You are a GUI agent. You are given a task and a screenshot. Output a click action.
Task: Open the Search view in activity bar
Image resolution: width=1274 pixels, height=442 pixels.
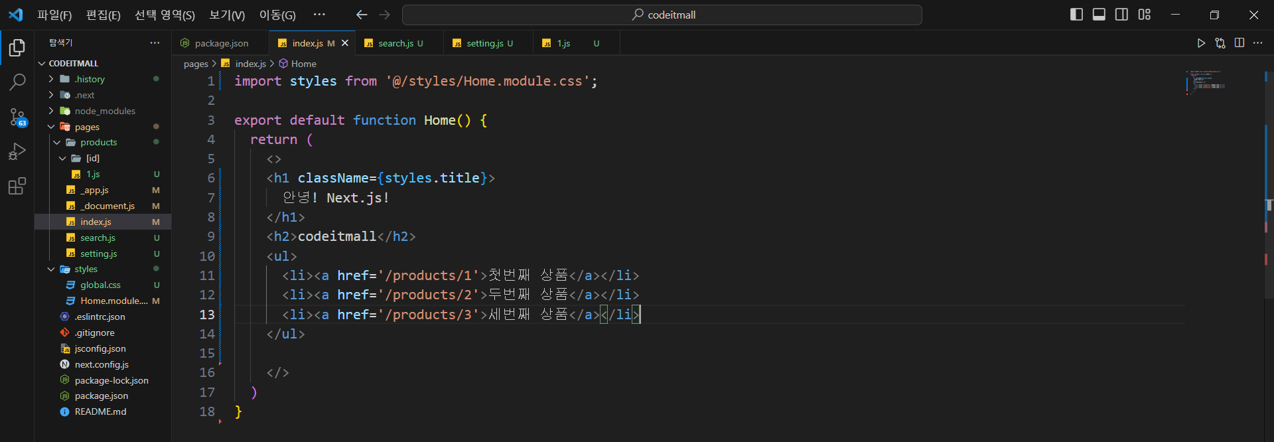pos(17,82)
